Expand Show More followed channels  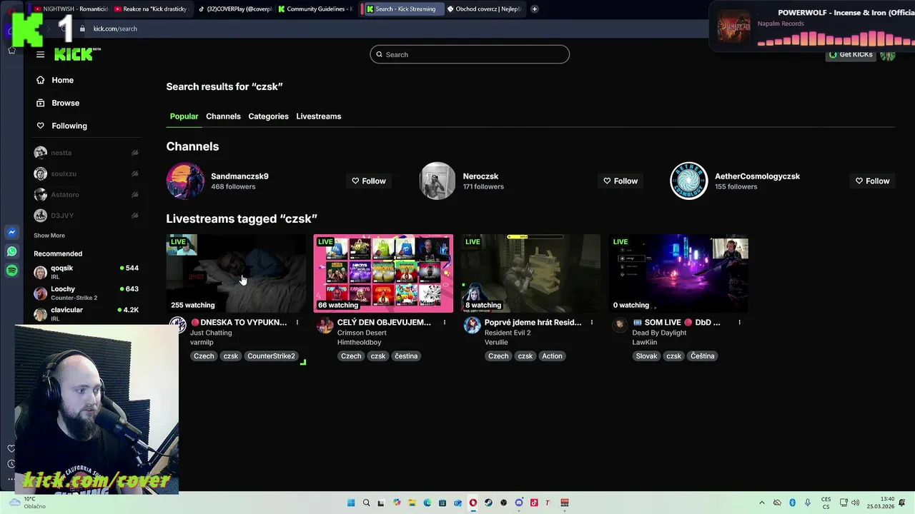click(49, 236)
